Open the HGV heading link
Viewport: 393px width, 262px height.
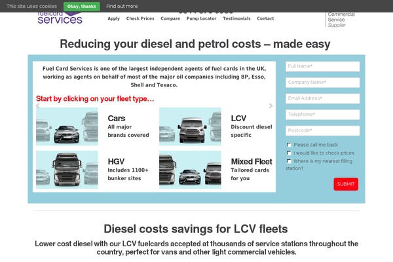coord(116,162)
